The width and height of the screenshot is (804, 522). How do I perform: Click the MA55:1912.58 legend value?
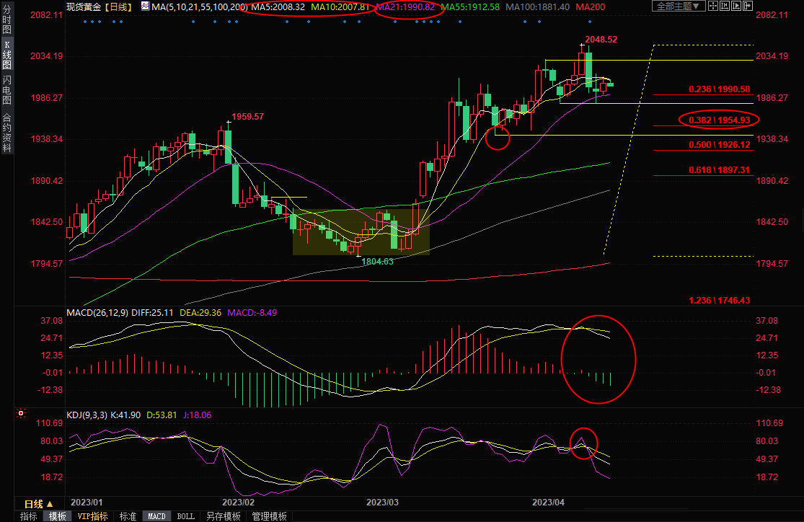(470, 6)
